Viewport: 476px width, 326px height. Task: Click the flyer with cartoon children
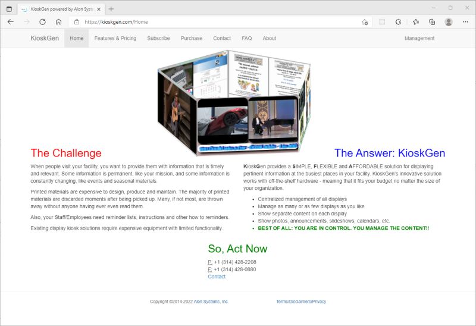click(x=248, y=74)
